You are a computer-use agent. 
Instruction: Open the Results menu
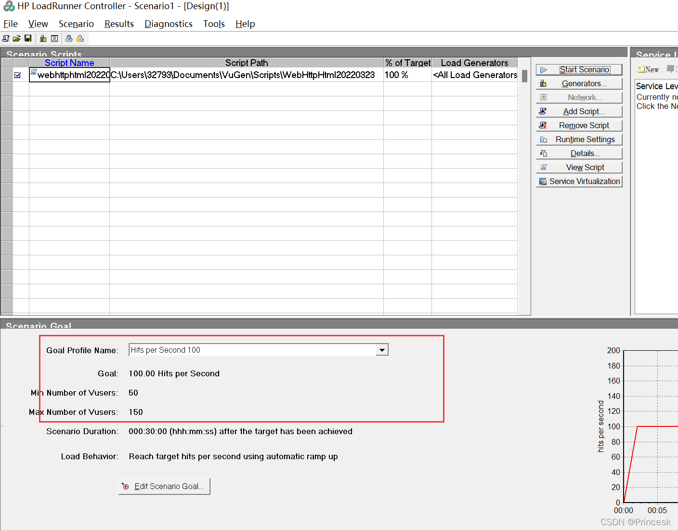119,24
